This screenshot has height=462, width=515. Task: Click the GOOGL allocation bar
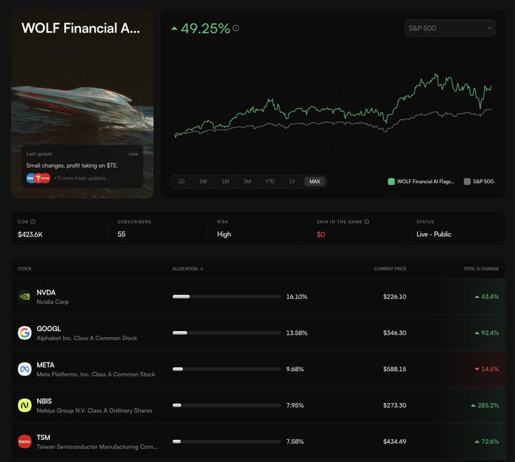(226, 332)
